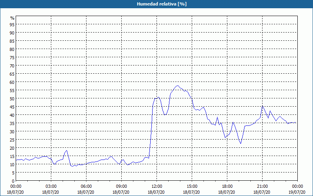This screenshot has height=196, width=313.
Task: Click the 0 y-axis origin label
Action: 13,181
